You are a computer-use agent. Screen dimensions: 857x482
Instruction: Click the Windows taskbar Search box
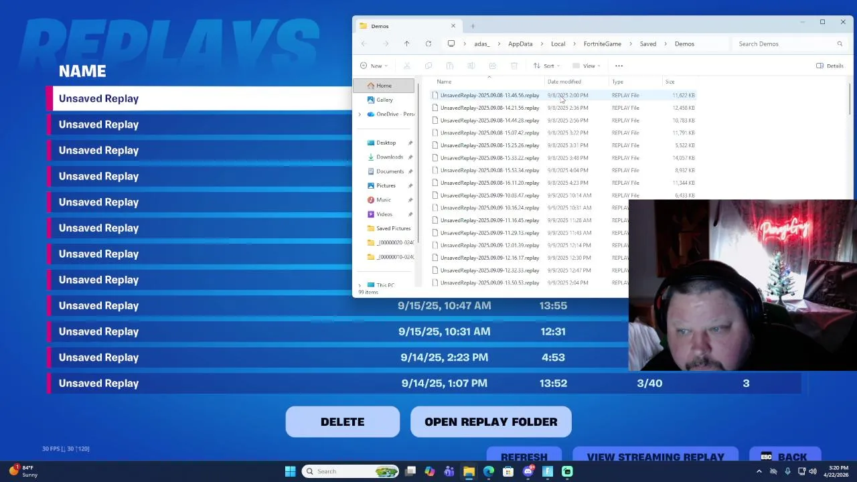(349, 471)
